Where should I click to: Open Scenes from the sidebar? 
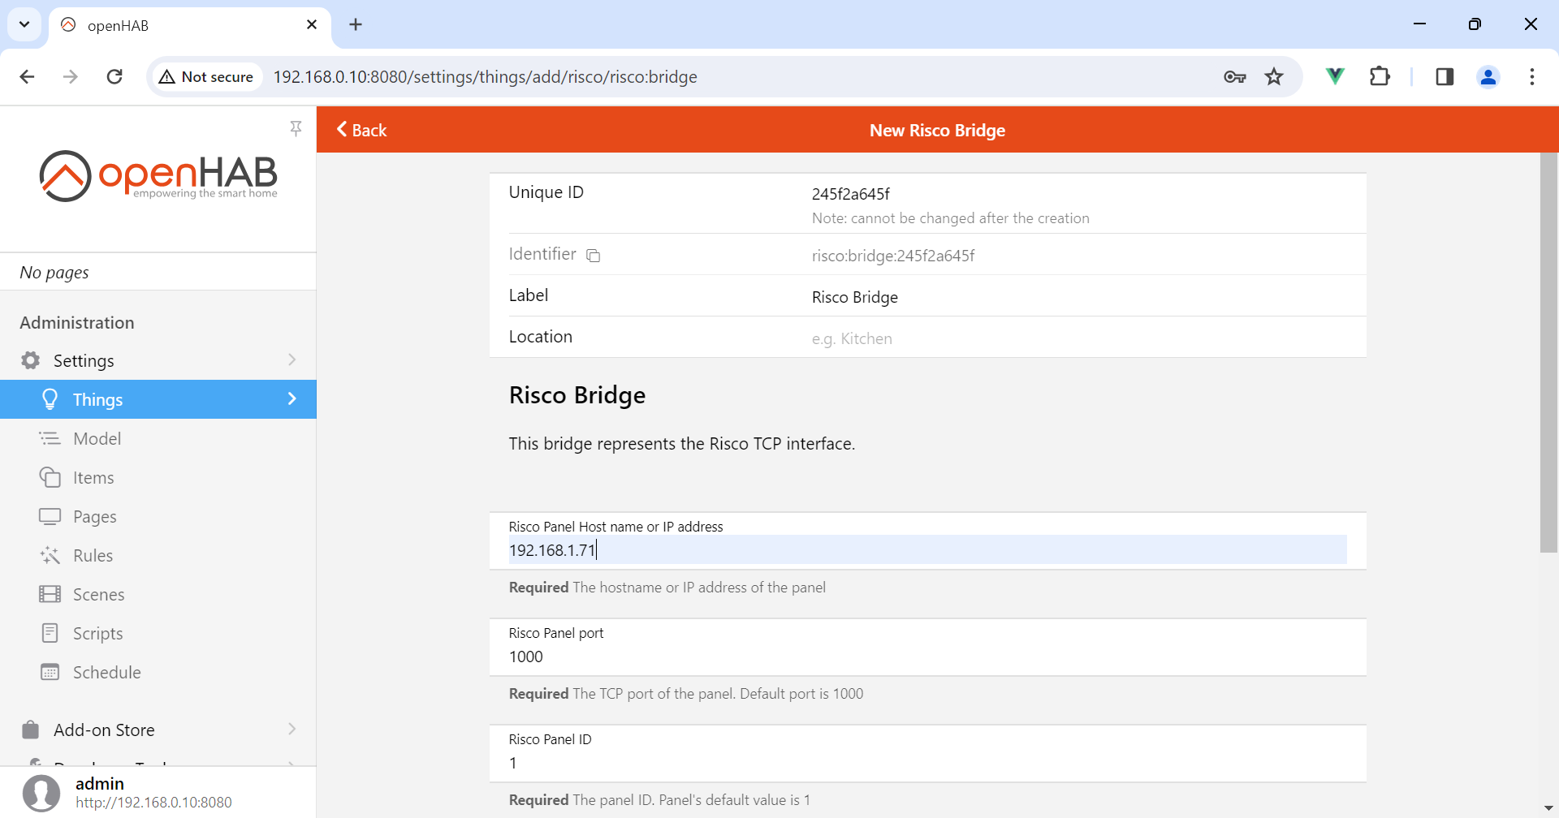click(x=98, y=595)
